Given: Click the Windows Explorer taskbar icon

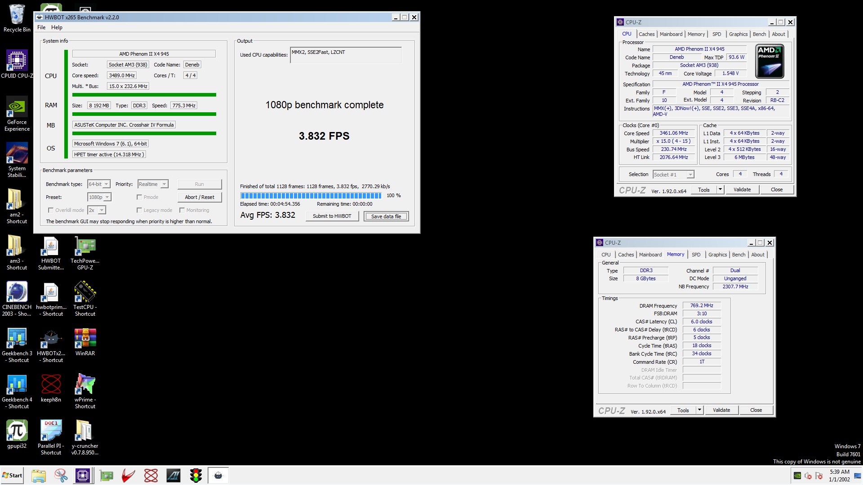Looking at the screenshot, I should 39,476.
